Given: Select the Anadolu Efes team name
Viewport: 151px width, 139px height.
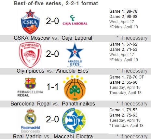Looking at the screenshot, I should 72,71.
